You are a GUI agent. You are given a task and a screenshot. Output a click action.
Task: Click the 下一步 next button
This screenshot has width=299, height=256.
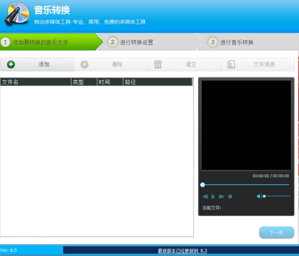pyautogui.click(x=276, y=233)
